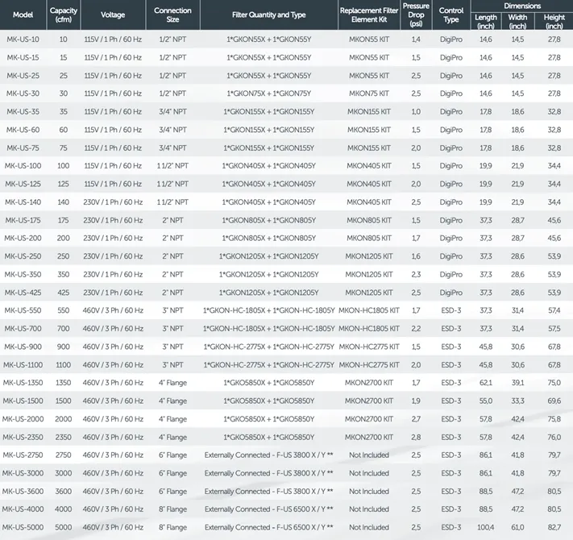Select the MK-US-10 model cell
Image resolution: width=573 pixels, height=540 pixels.
23,39
